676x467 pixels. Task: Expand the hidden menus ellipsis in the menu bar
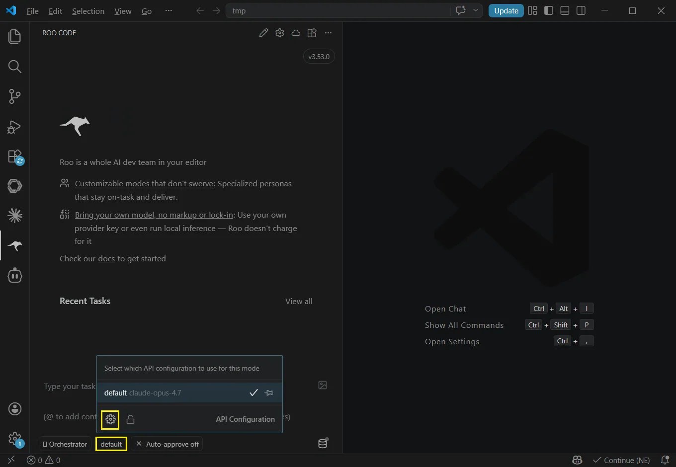click(169, 11)
